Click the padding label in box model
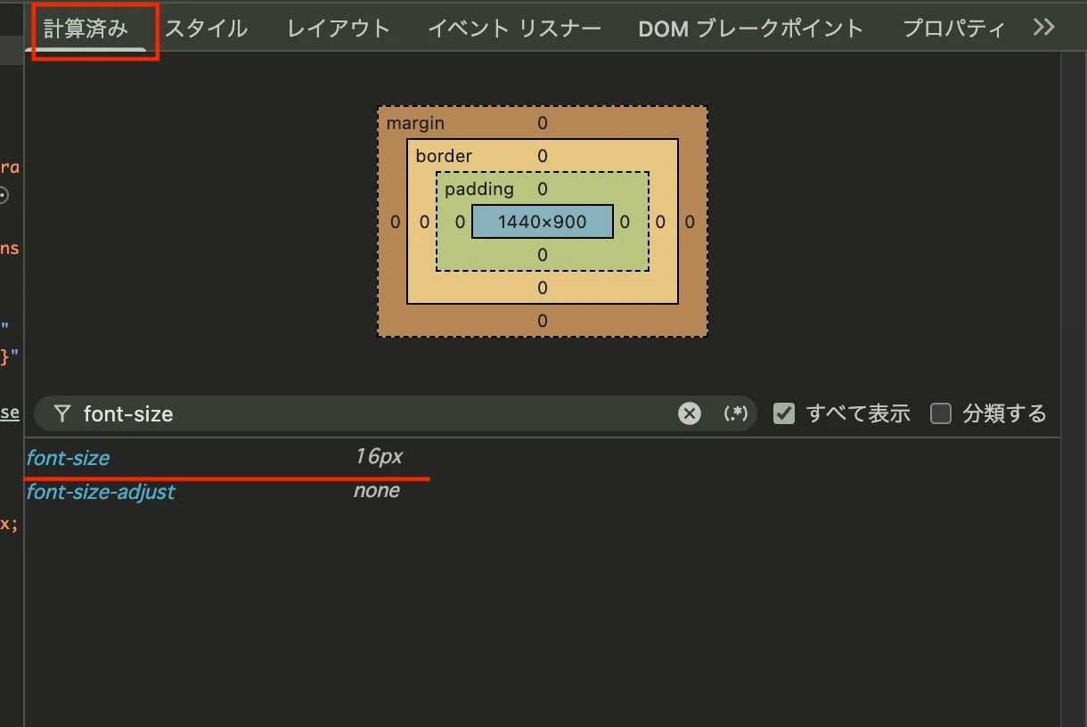 pyautogui.click(x=479, y=189)
